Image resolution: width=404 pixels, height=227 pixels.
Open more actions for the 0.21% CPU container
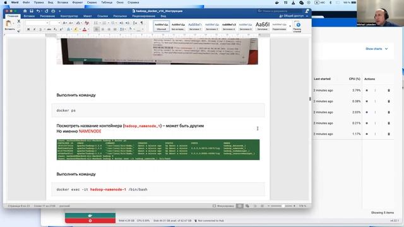coord(375,123)
